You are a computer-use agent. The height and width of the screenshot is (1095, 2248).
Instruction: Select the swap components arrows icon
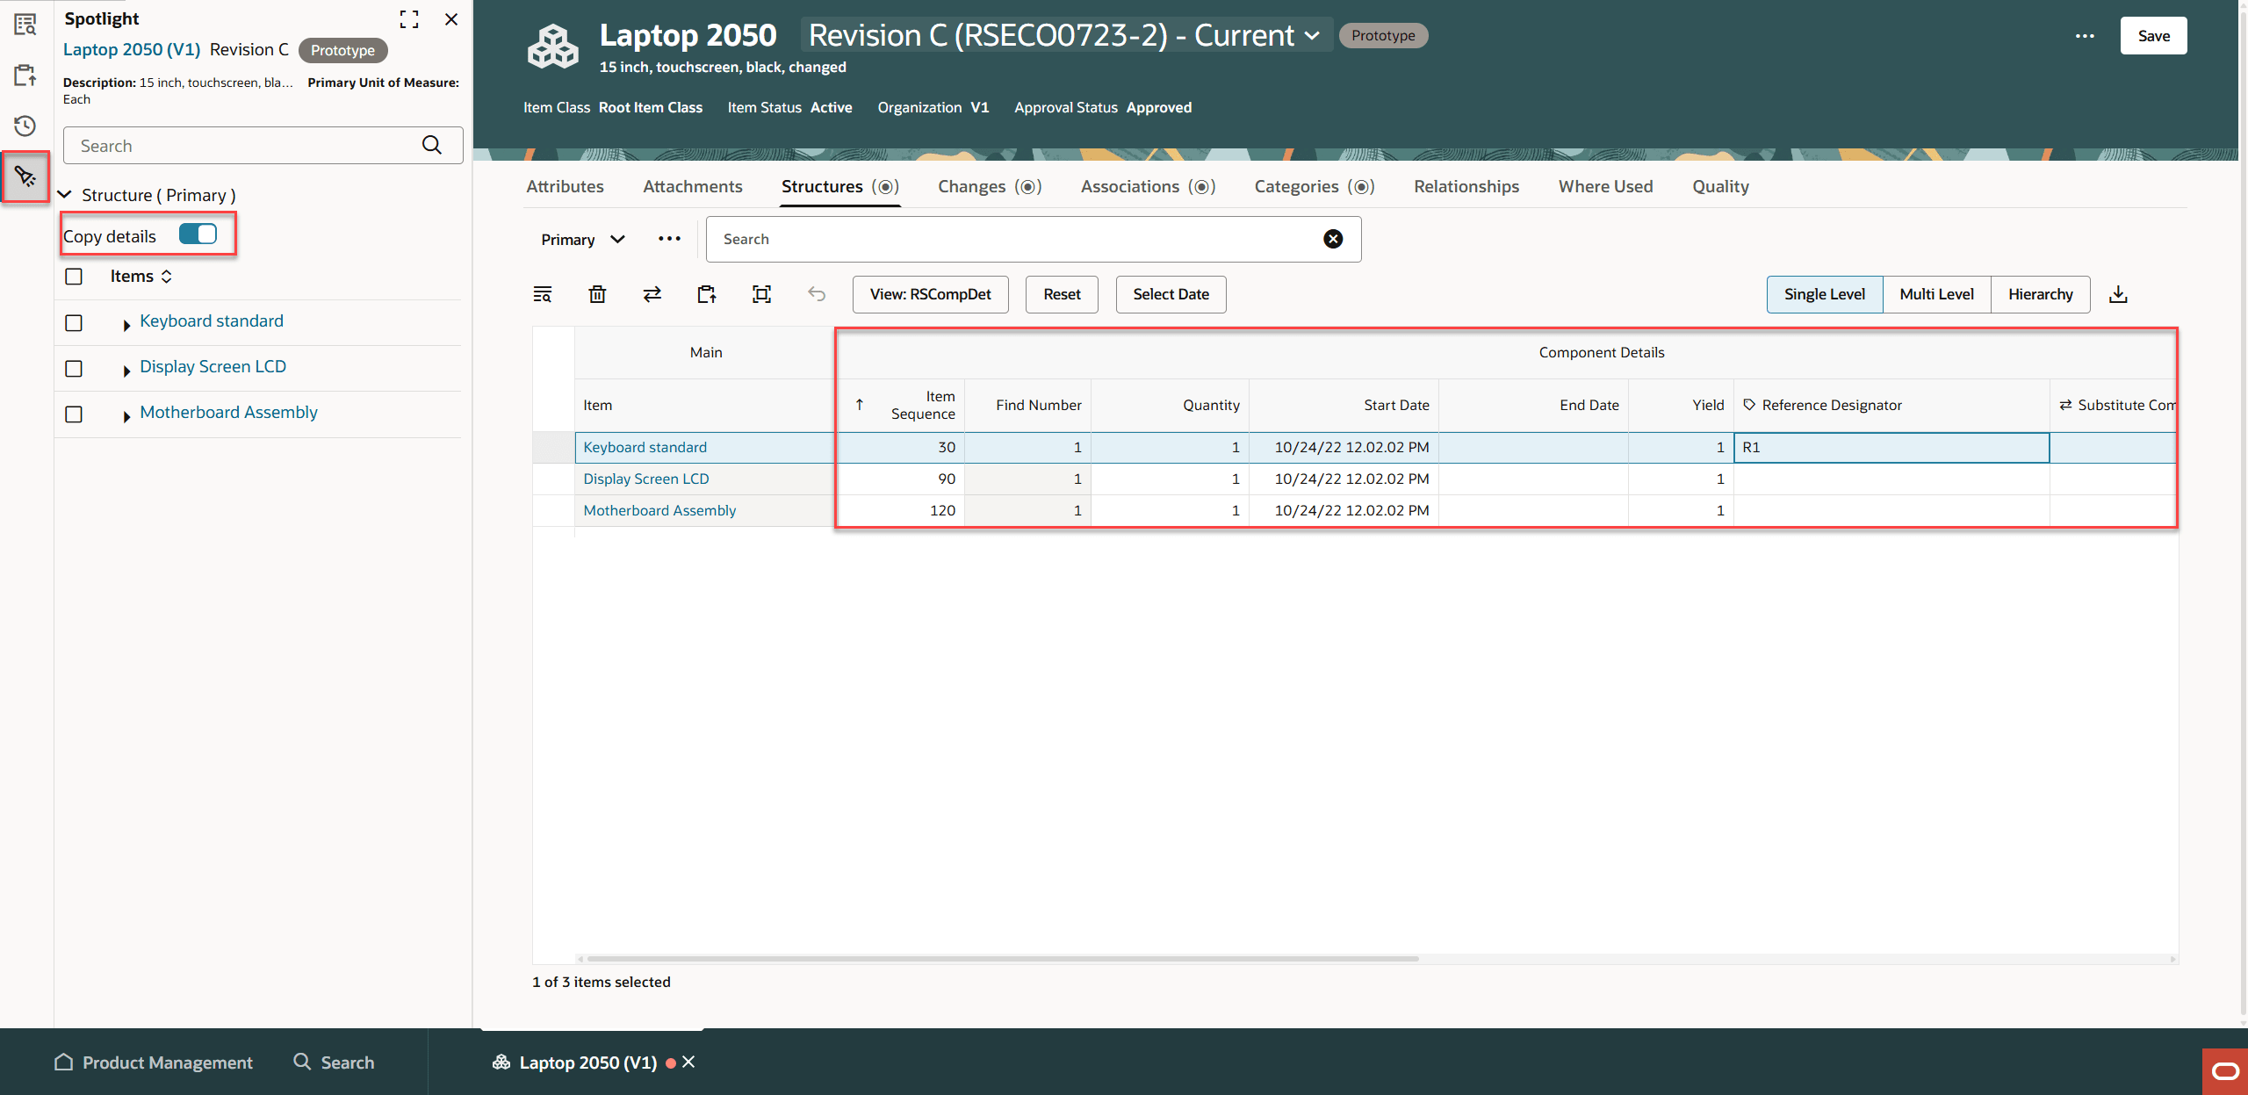click(652, 294)
